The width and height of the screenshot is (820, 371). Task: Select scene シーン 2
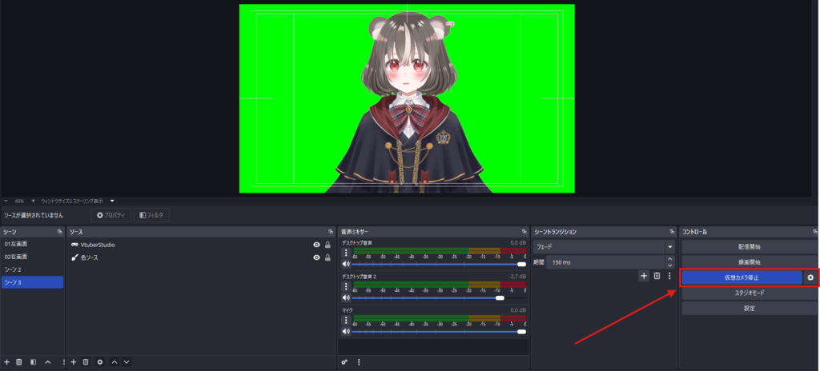coord(32,269)
